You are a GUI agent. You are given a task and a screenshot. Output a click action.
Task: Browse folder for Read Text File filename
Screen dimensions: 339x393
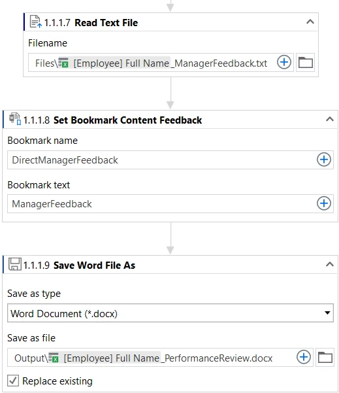pyautogui.click(x=306, y=62)
